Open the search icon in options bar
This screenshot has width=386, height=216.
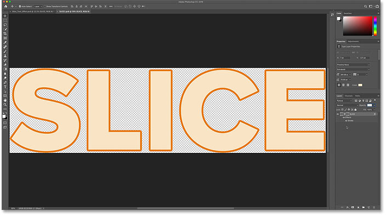point(365,7)
